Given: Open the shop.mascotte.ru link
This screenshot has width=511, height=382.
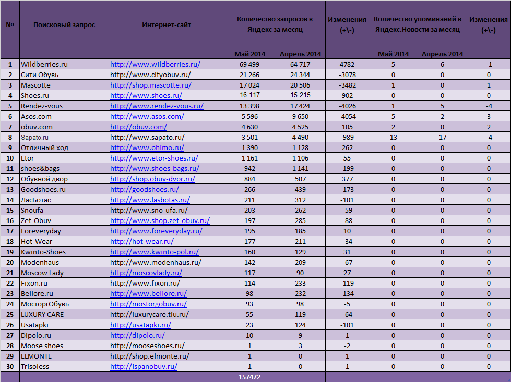Looking at the screenshot, I should point(150,85).
